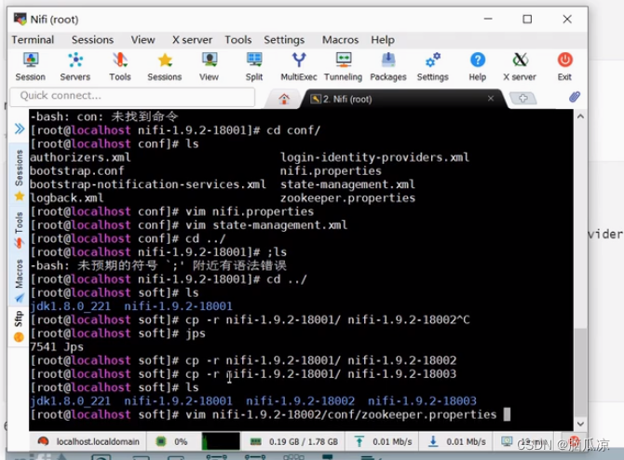This screenshot has width=624, height=460.
Task: Open a new tab with plus icon
Action: coord(522,98)
